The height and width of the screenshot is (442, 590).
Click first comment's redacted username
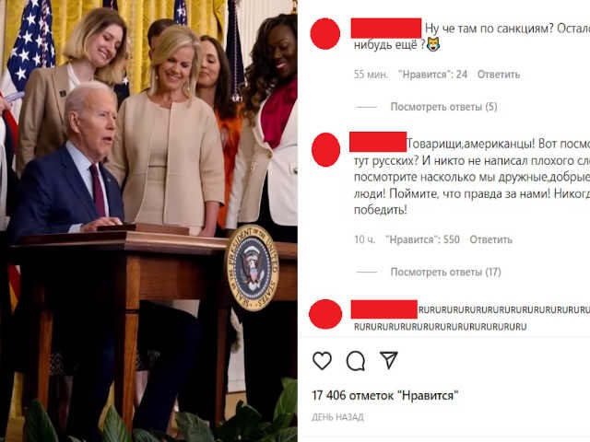[386, 28]
